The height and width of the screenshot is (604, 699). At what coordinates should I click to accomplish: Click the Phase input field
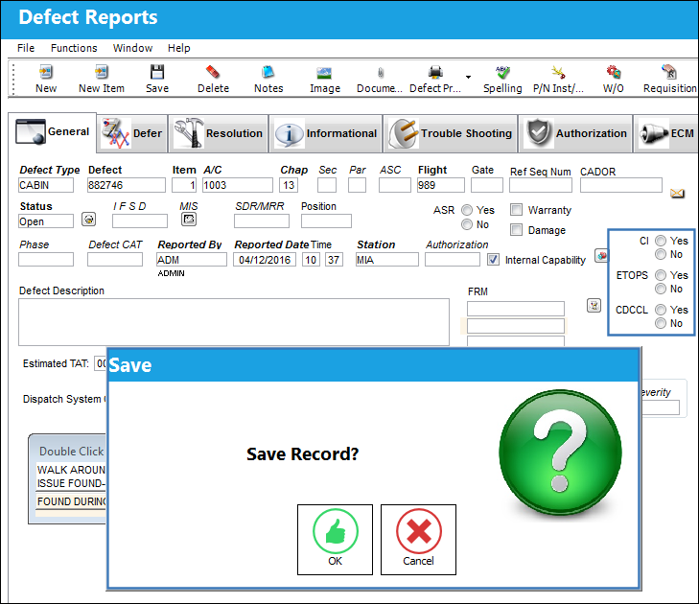46,260
